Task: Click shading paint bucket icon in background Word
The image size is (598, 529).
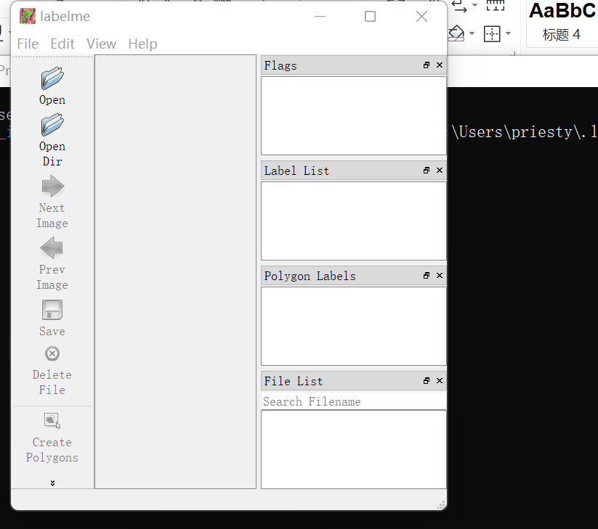Action: (x=456, y=33)
